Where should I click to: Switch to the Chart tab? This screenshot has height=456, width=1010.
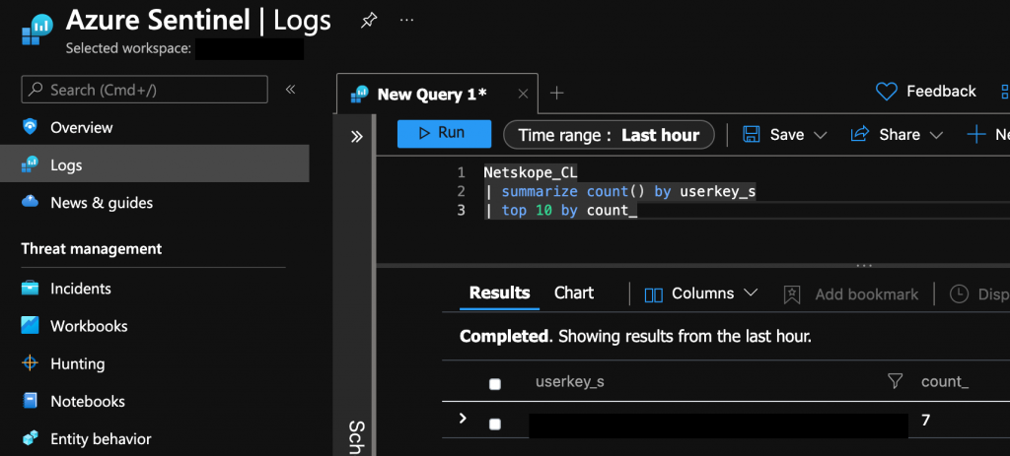click(574, 293)
